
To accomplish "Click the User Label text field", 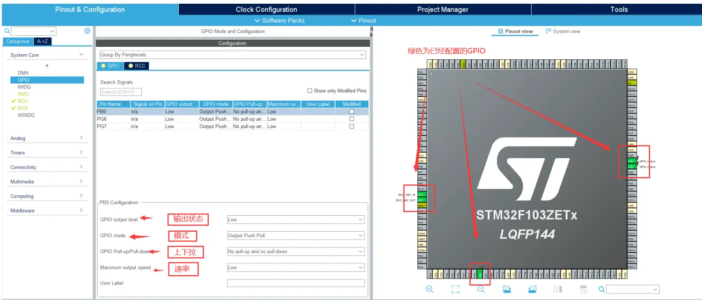I will [296, 283].
